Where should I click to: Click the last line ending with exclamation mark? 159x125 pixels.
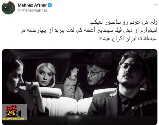coord(128,39)
